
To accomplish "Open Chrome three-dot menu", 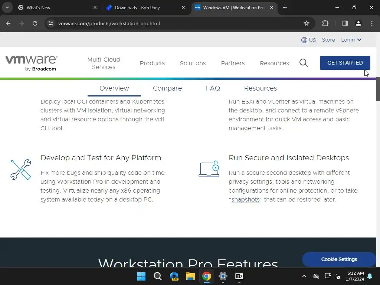I will [372, 23].
